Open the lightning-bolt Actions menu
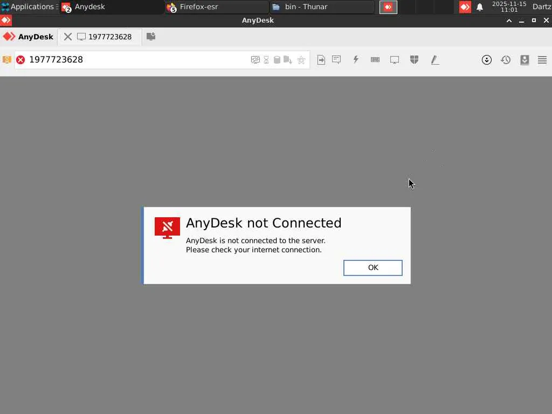Image resolution: width=552 pixels, height=414 pixels. pos(356,59)
